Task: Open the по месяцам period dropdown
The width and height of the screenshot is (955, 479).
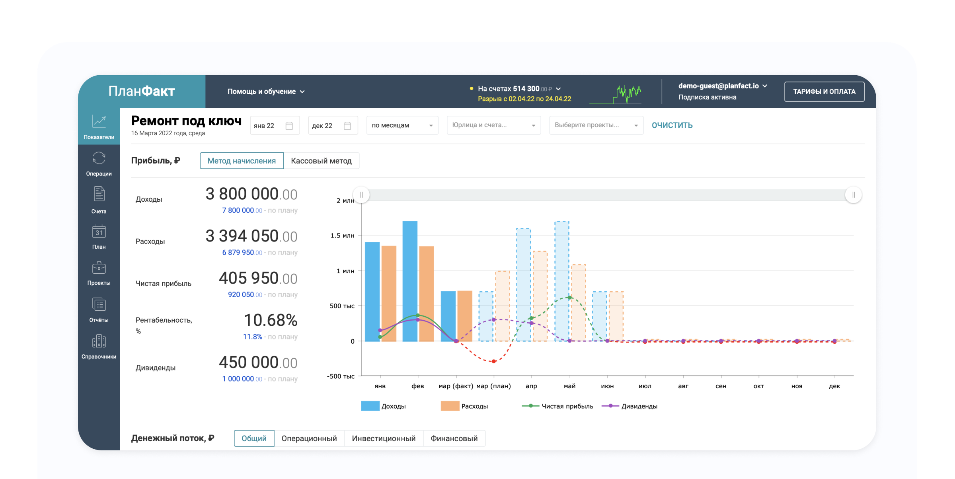Action: coord(402,125)
